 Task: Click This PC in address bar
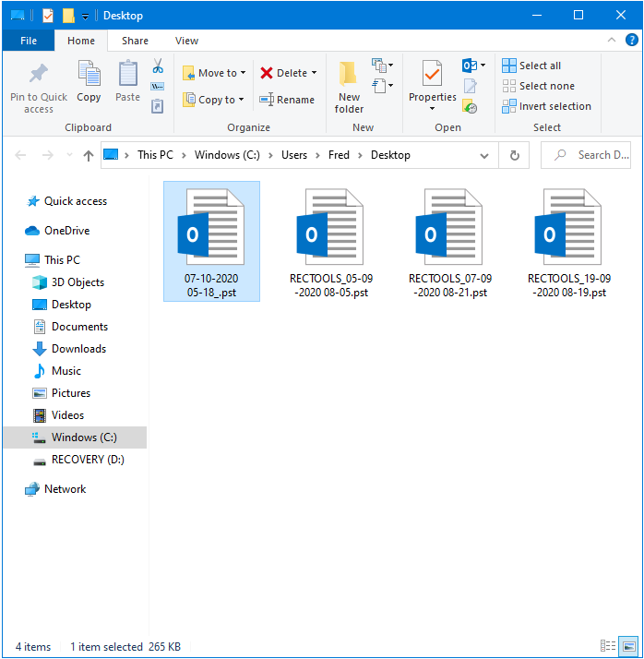(x=155, y=155)
